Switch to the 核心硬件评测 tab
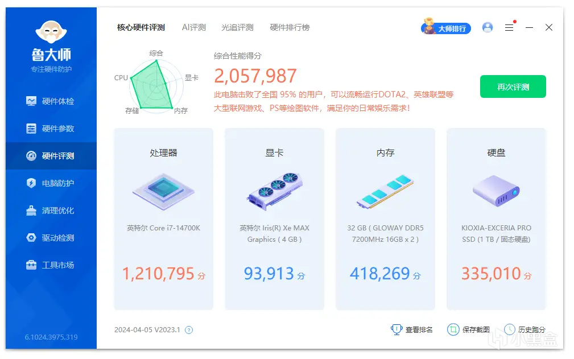 click(141, 27)
